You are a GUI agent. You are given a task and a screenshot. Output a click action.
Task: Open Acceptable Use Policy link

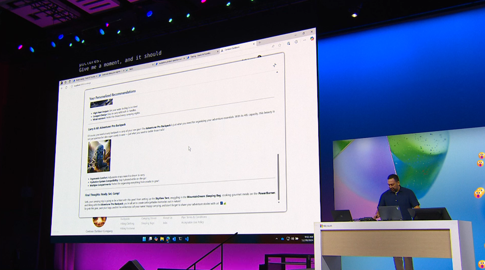point(192,222)
